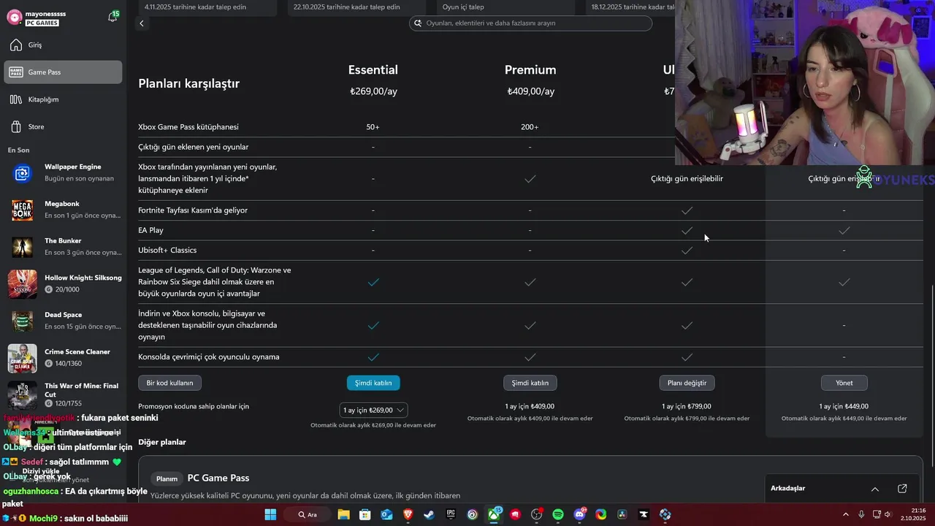935x526 pixels.
Task: Click the 22.10.2025 tarihine kadar card
Action: click(x=356, y=7)
